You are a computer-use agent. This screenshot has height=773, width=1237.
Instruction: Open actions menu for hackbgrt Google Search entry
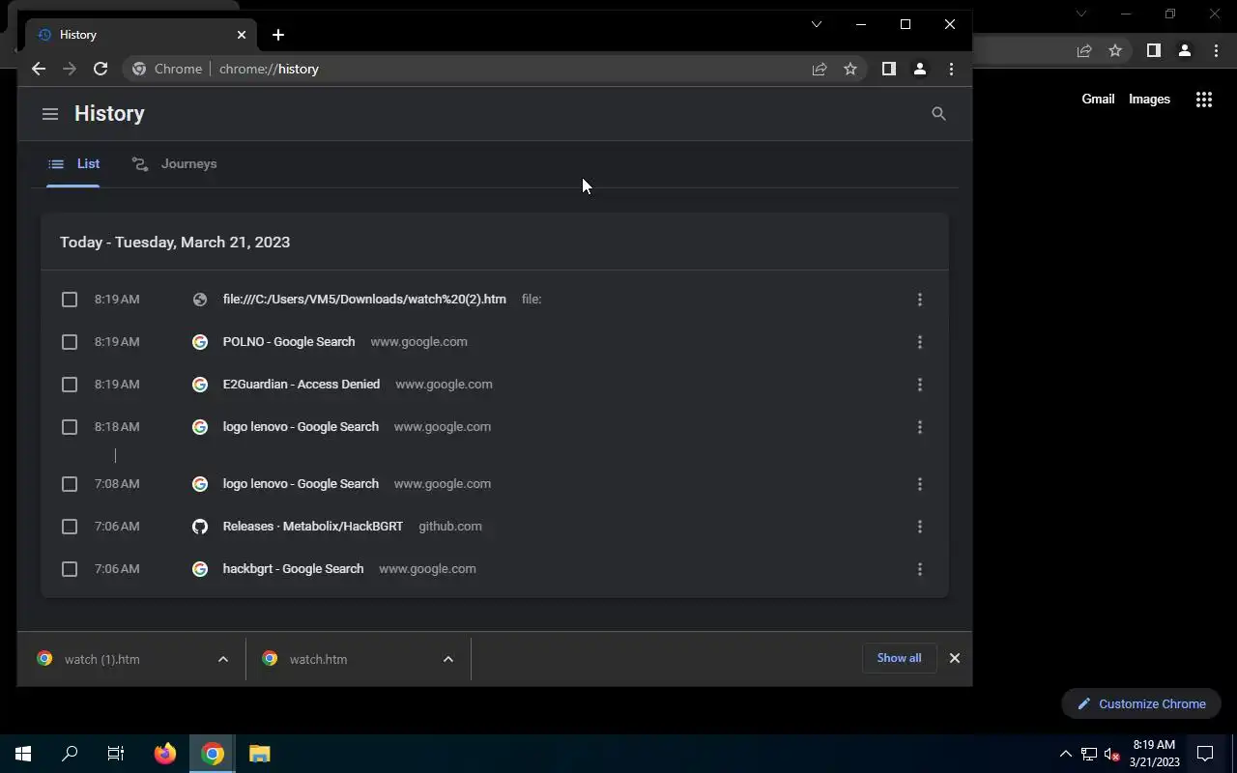[x=920, y=569]
